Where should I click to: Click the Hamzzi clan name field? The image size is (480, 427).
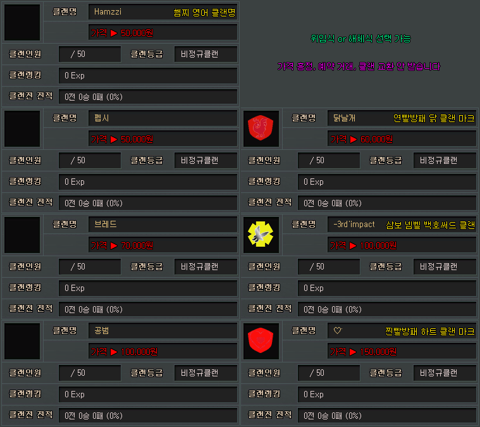click(163, 11)
